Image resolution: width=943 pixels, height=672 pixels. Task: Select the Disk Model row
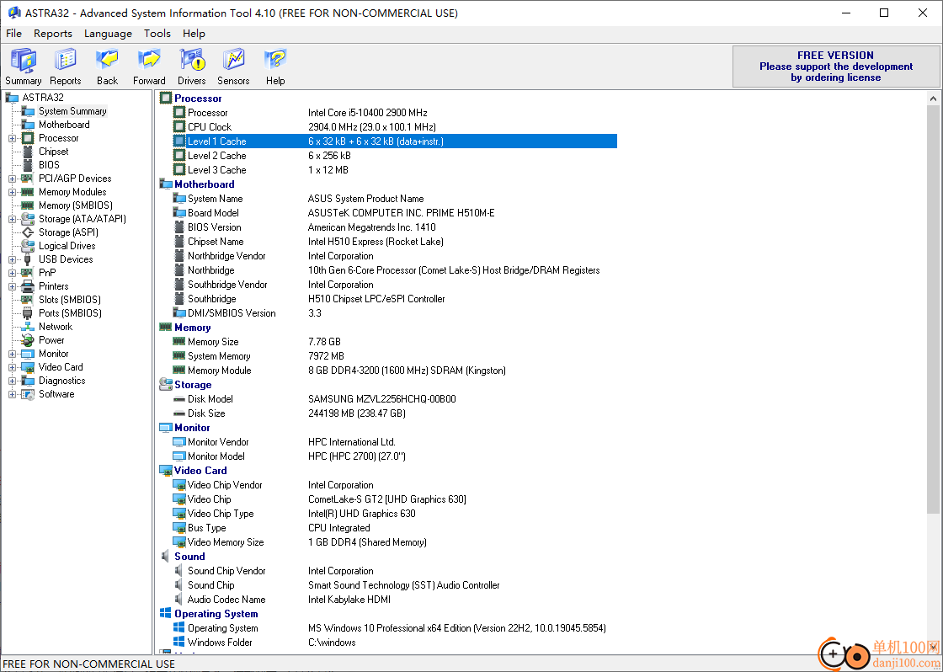(395, 399)
